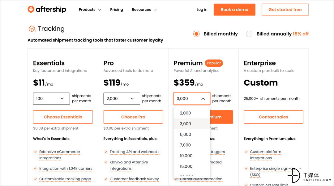
Task: Open the Pricing nav item
Action: coord(117,10)
